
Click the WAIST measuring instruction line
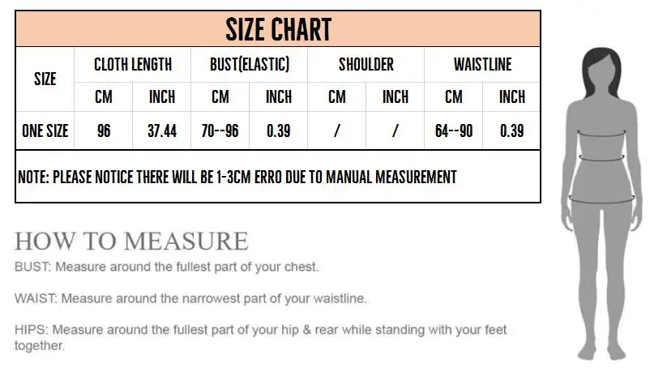click(190, 298)
